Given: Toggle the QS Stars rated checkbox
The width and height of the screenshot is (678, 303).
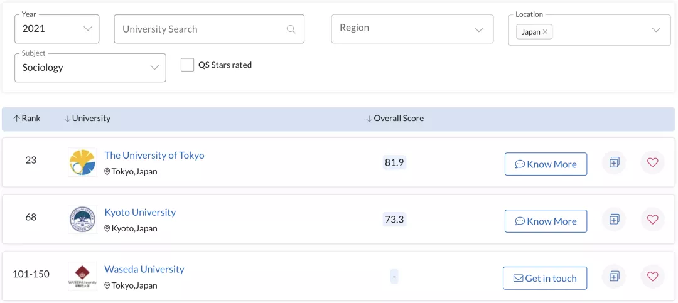Looking at the screenshot, I should click(187, 65).
